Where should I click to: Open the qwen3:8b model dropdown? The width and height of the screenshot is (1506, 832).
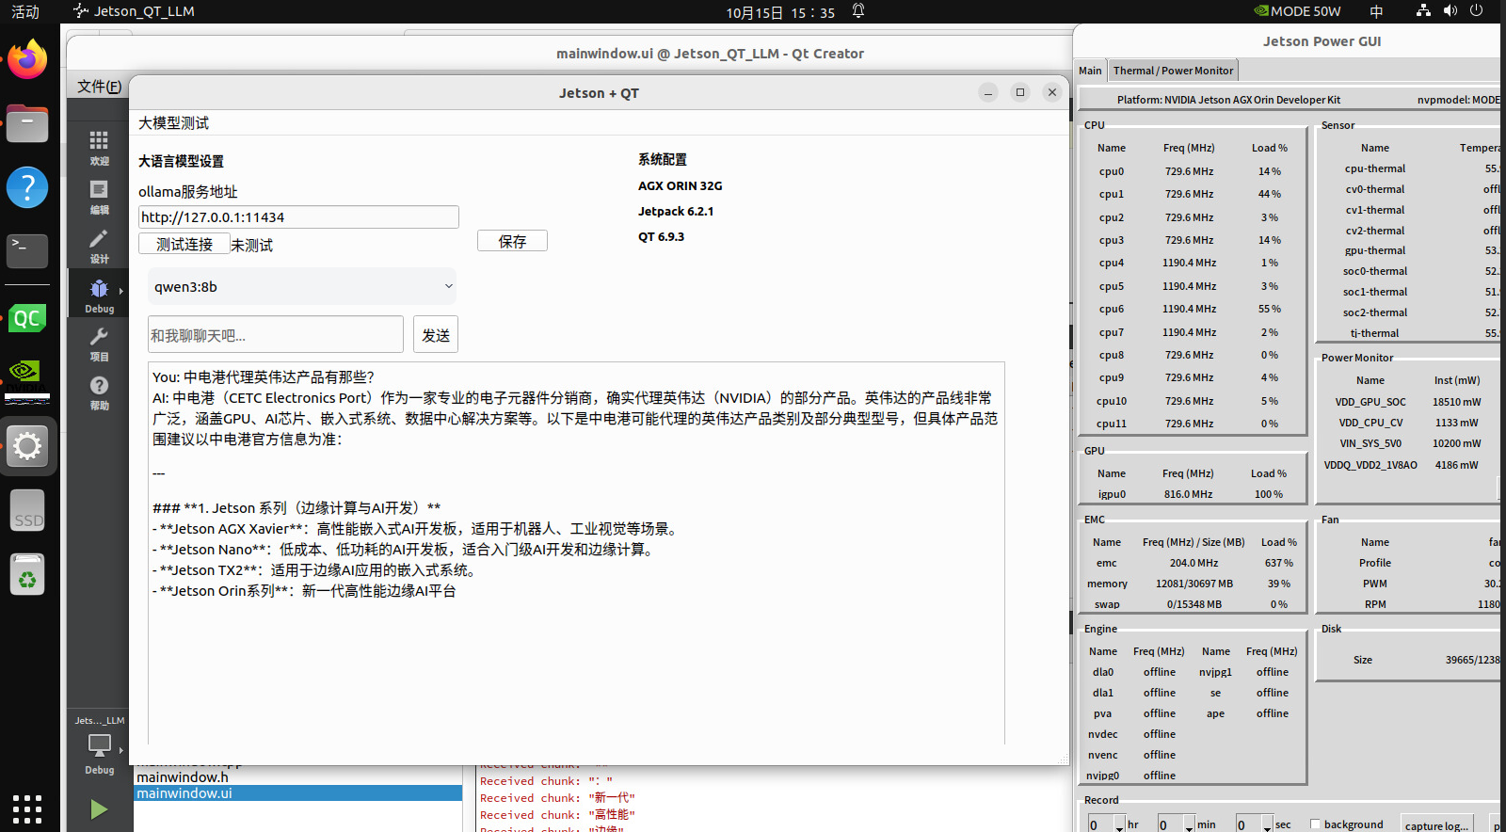pyautogui.click(x=302, y=286)
